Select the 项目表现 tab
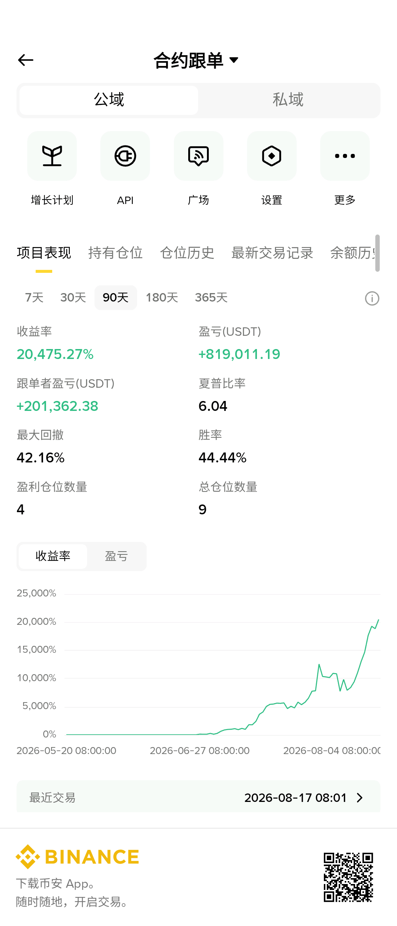Image resolution: width=397 pixels, height=926 pixels. tap(44, 253)
